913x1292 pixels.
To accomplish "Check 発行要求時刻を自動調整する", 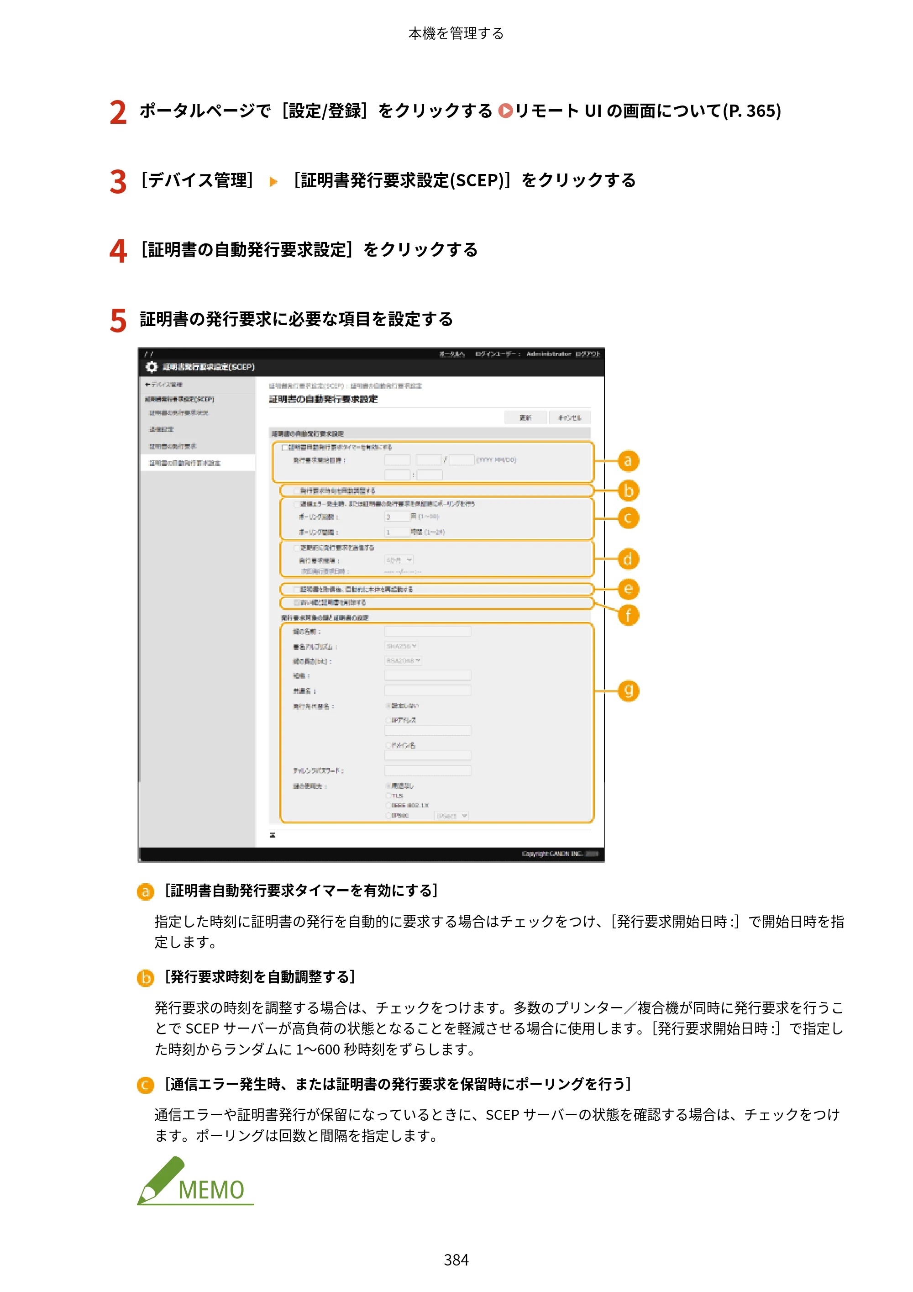I will point(296,490).
